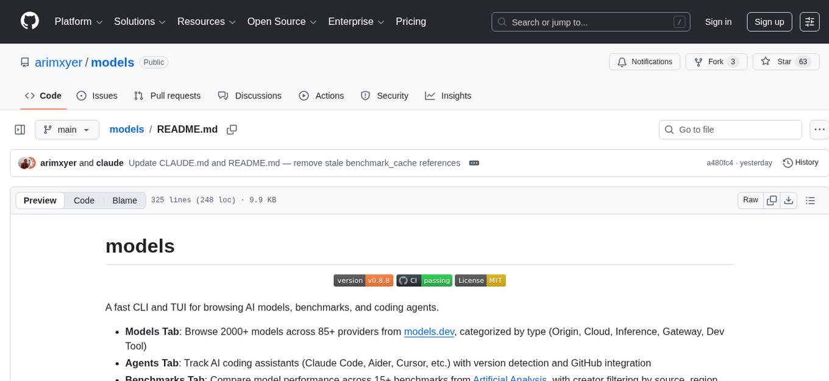The height and width of the screenshot is (381, 829).
Task: Open the main branch dropdown
Action: pyautogui.click(x=66, y=130)
